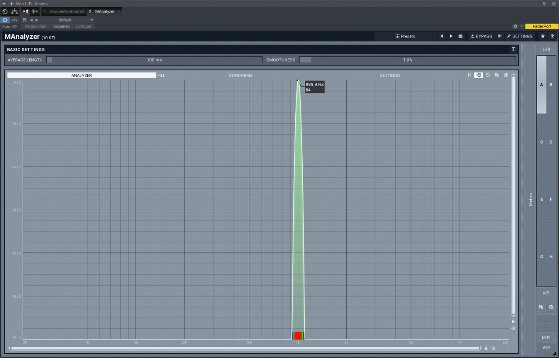This screenshot has height=358, width=559.
Task: Toggle the plugin power/activate button
Action: (x=5, y=20)
